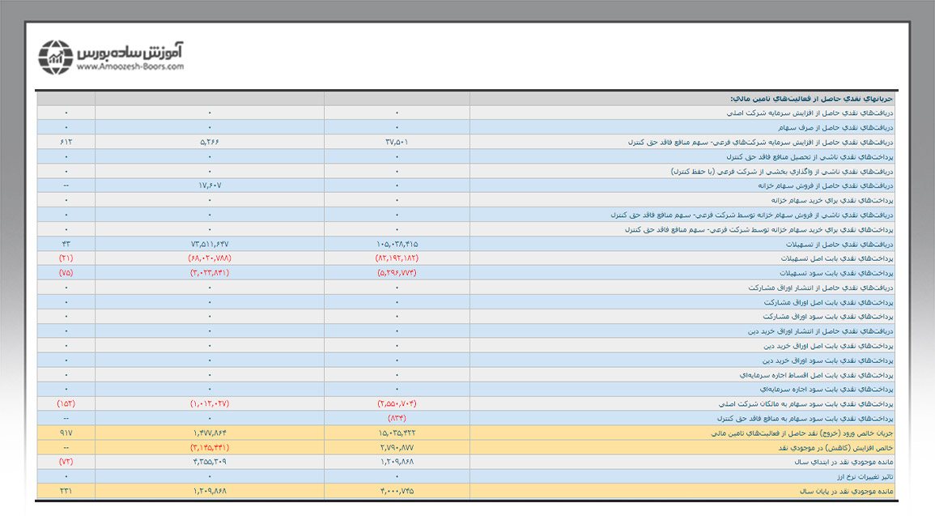This screenshot has width=935, height=516.
Task: Click the دریافتهای نقدی حاصل از تسهیلات row label
Action: (834, 244)
